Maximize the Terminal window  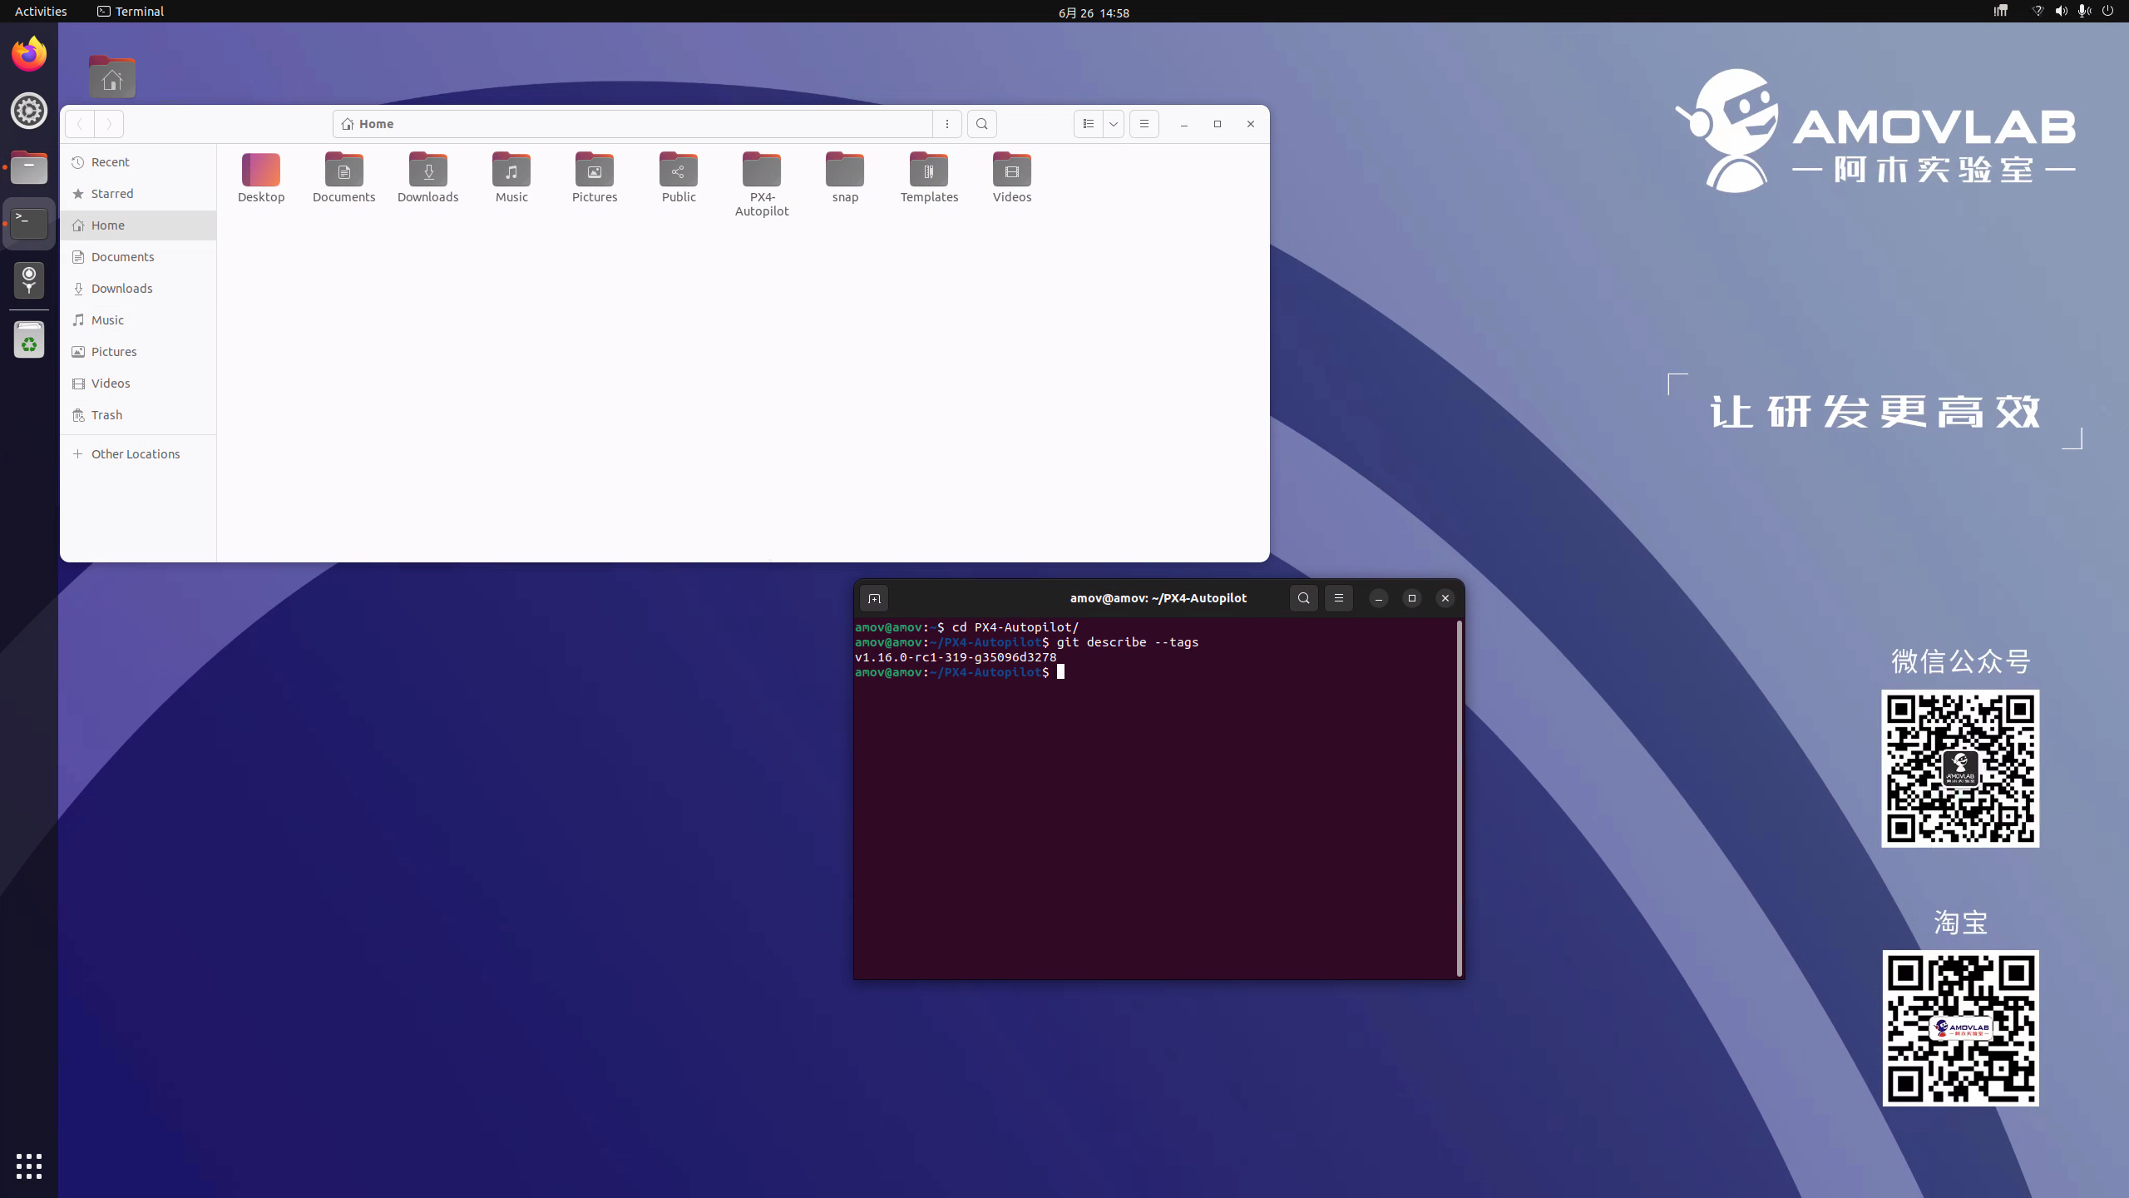pyautogui.click(x=1411, y=598)
